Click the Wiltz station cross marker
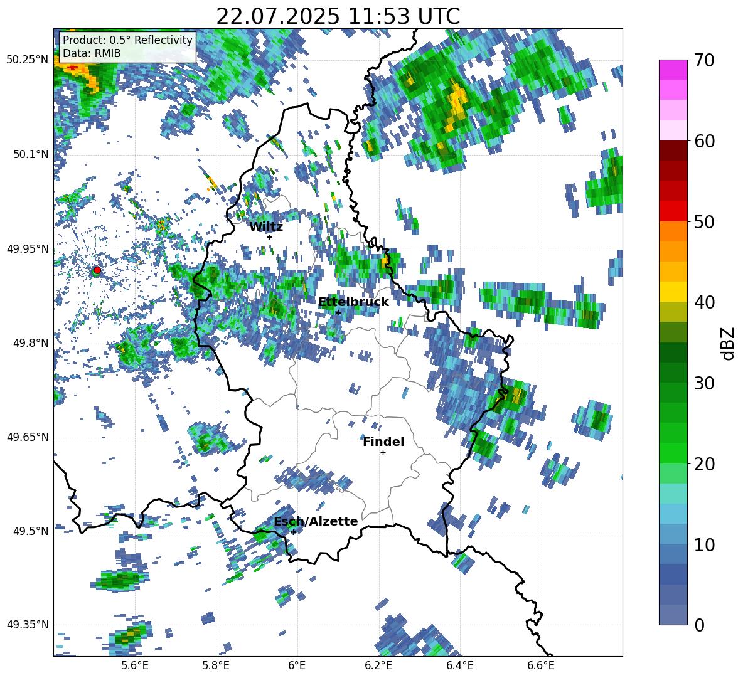The height and width of the screenshot is (678, 743). 269,237
